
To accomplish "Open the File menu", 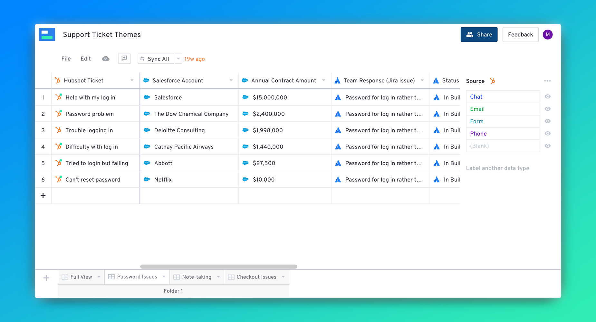I will pos(66,59).
